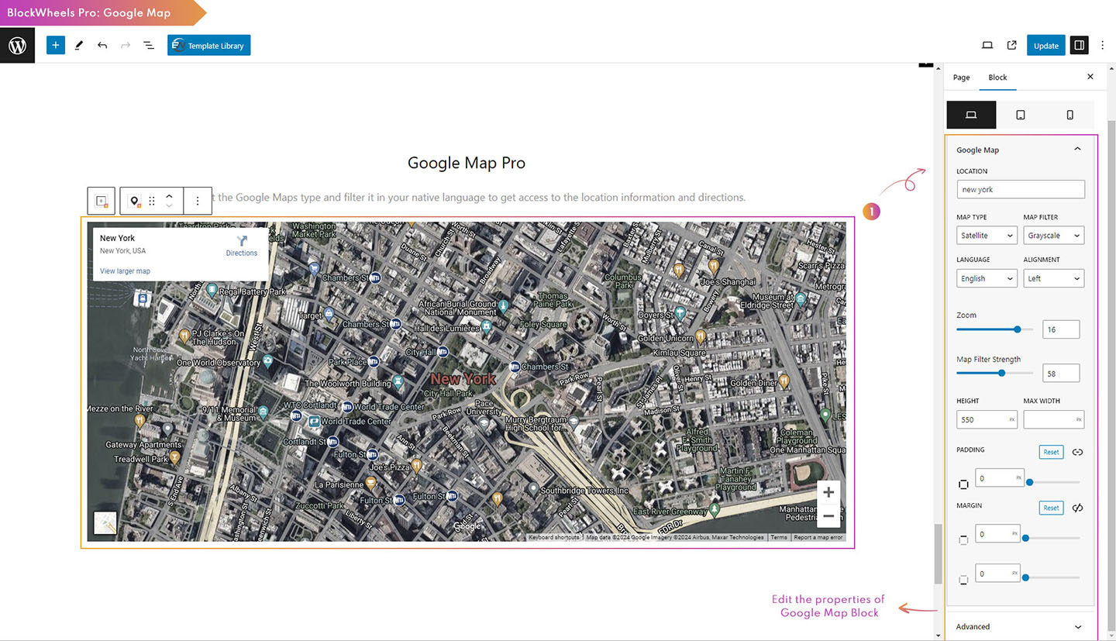Click the Update button
Image resolution: width=1116 pixels, height=641 pixels.
(x=1045, y=46)
